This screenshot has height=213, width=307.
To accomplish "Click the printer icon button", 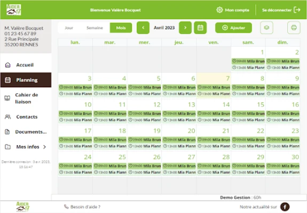I will click(294, 28).
